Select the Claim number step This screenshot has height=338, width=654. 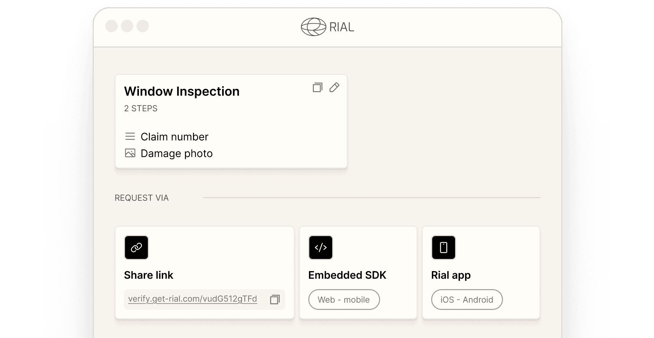tap(174, 137)
